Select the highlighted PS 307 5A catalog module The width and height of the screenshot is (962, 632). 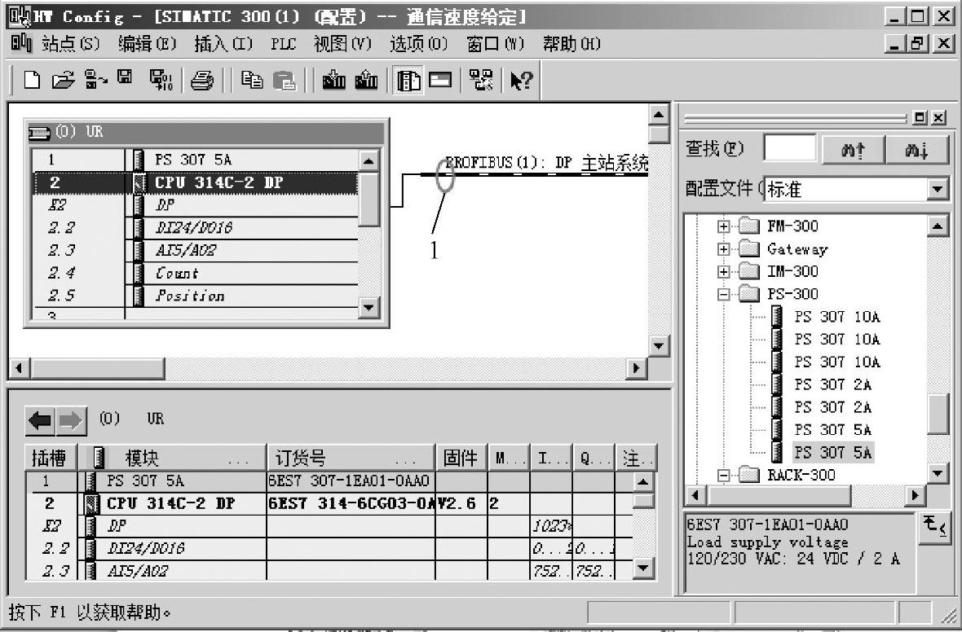(832, 452)
